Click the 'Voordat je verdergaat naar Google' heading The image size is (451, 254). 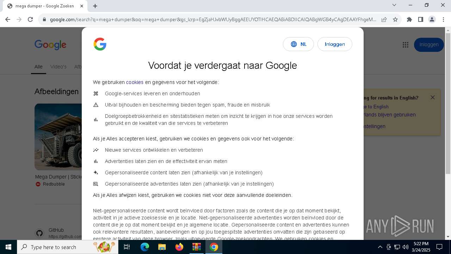click(223, 65)
